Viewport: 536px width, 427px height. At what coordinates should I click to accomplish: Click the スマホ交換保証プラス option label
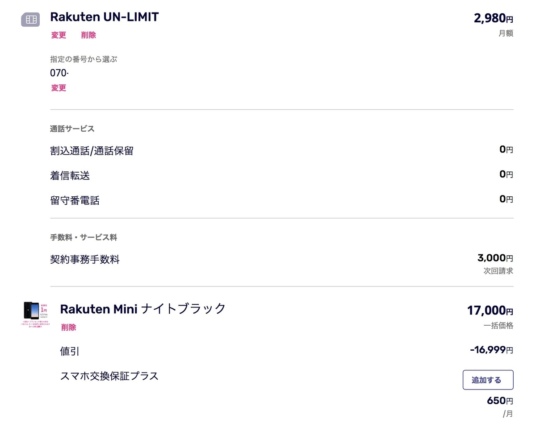click(109, 376)
